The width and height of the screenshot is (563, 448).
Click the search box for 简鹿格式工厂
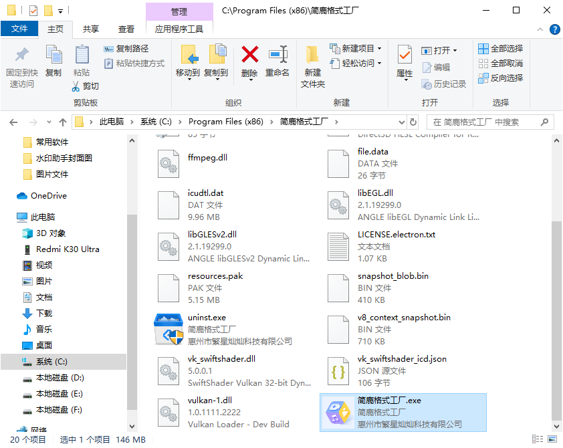[483, 122]
